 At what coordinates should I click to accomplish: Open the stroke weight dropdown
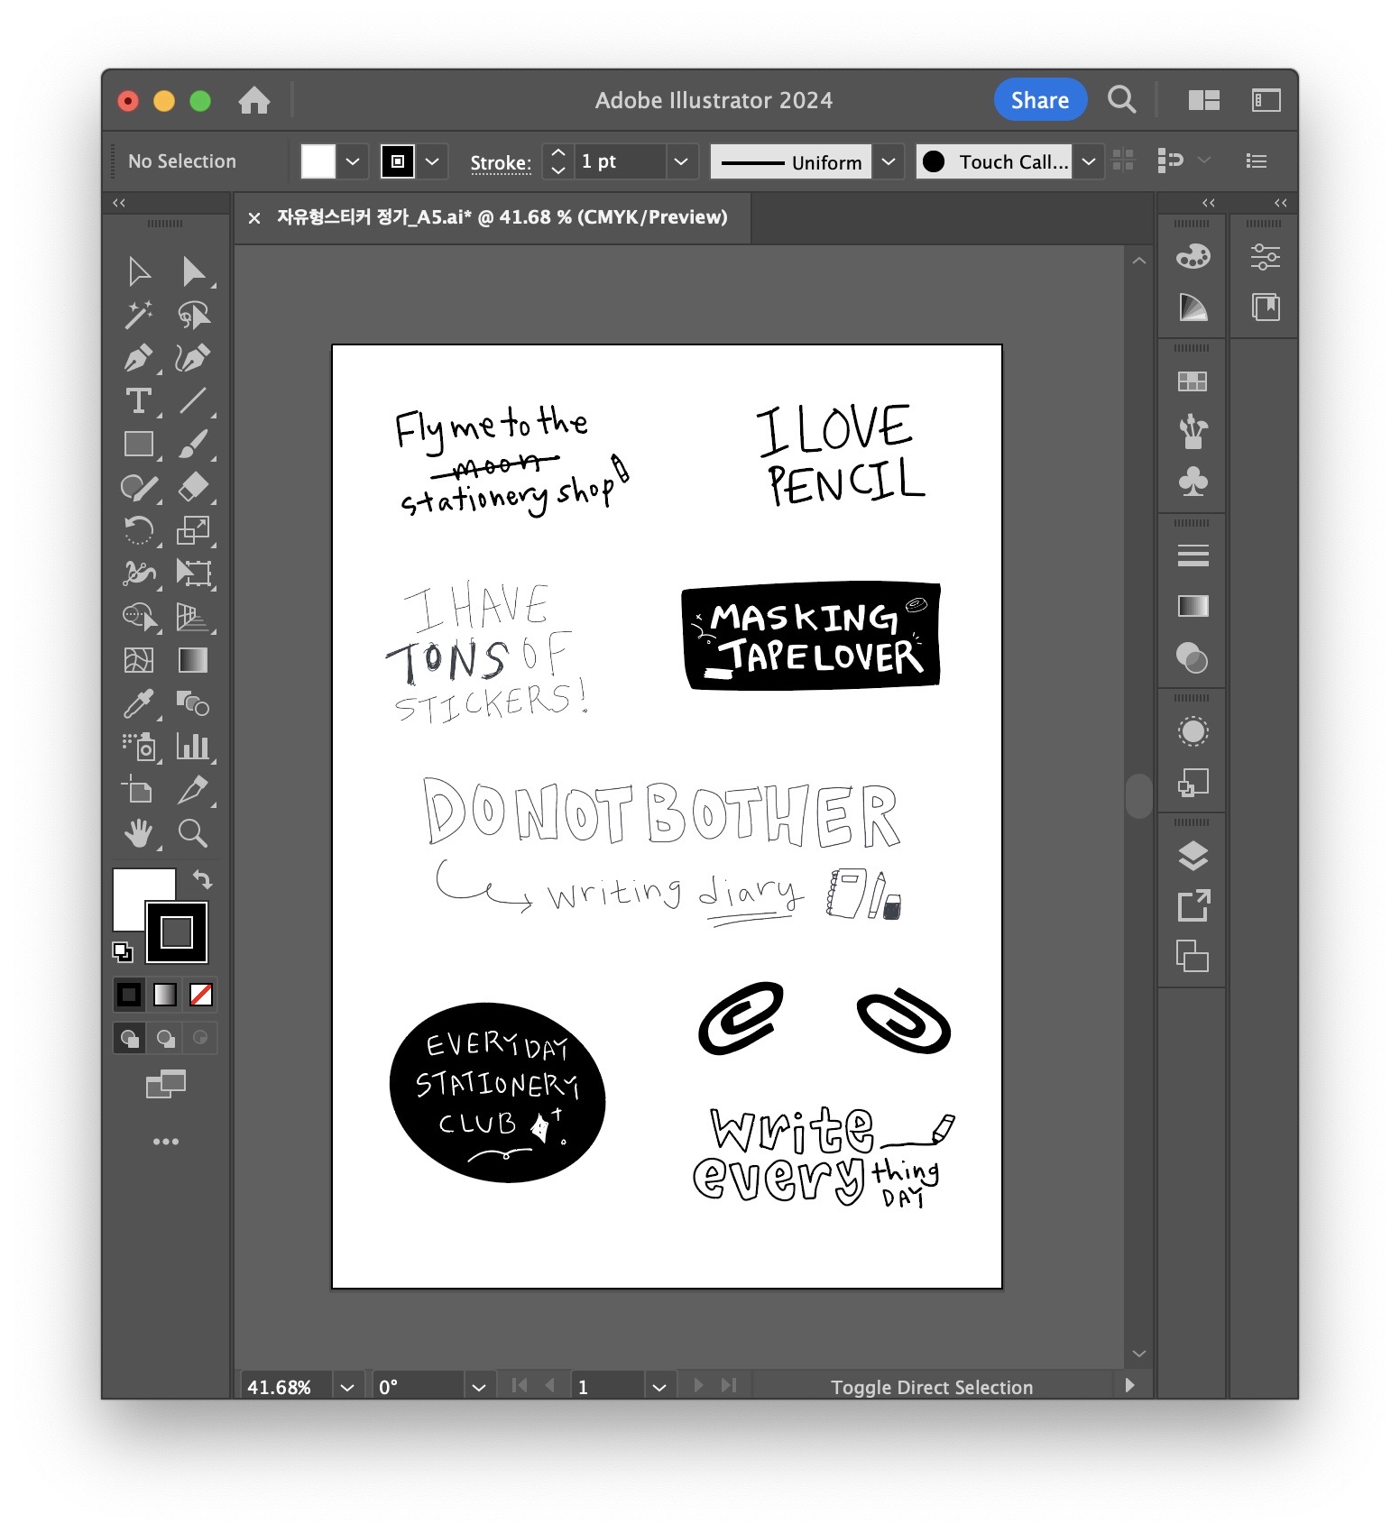click(x=681, y=161)
